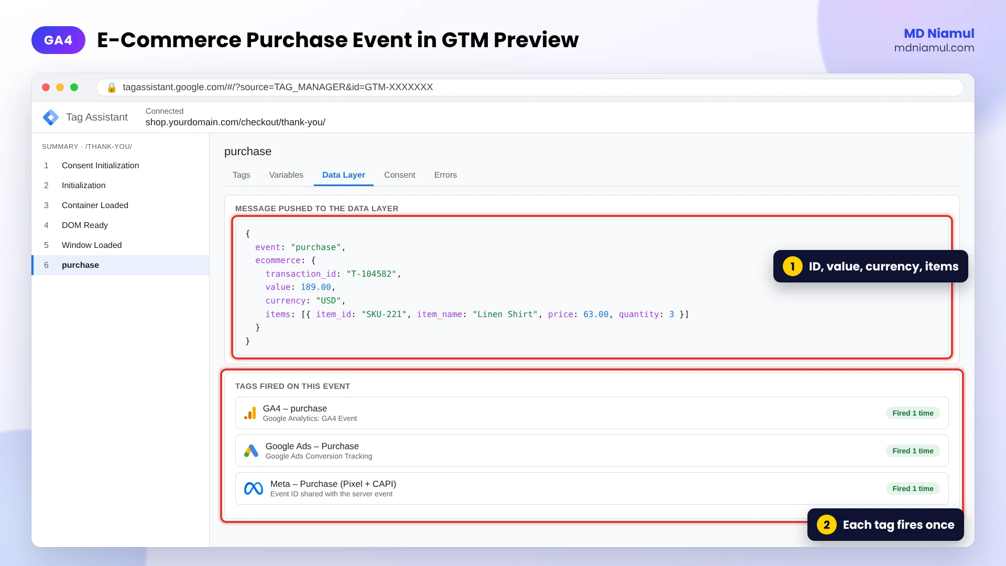The width and height of the screenshot is (1006, 566).
Task: Click the transaction_id value "T-104582"
Action: [371, 274]
